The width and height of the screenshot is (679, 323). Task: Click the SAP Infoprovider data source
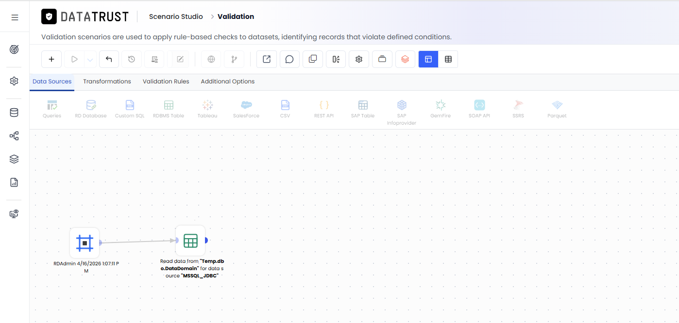point(402,113)
